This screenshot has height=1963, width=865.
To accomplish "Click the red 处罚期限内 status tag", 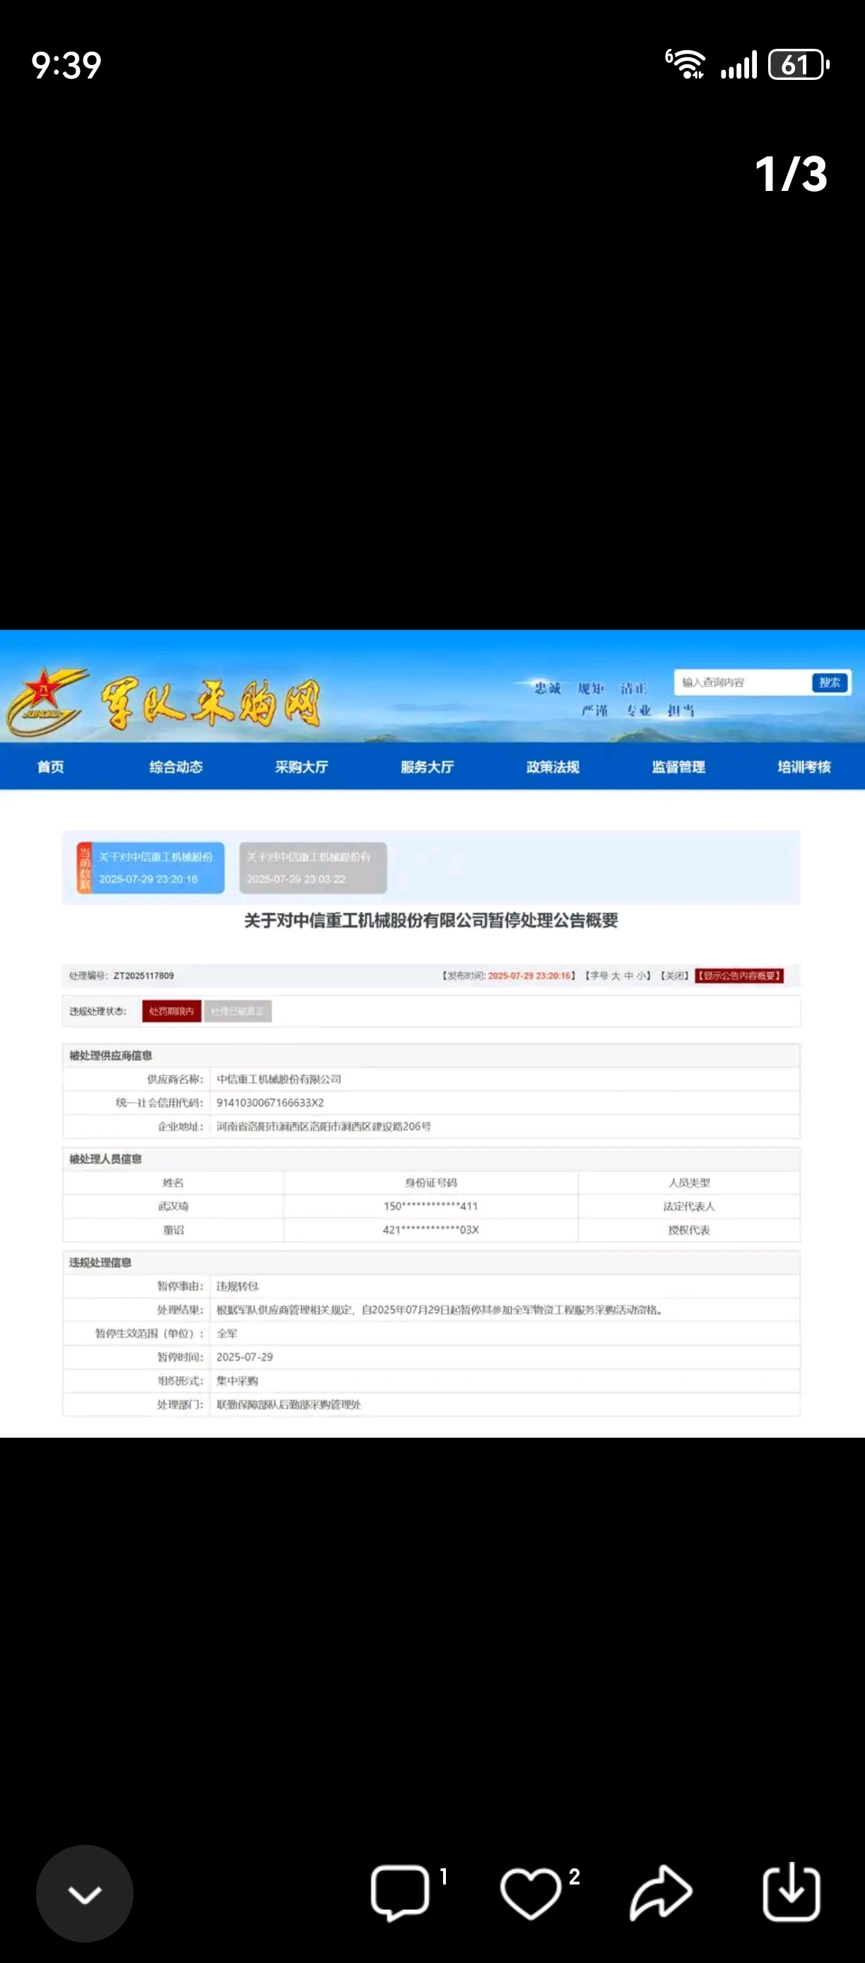I will (x=171, y=1011).
